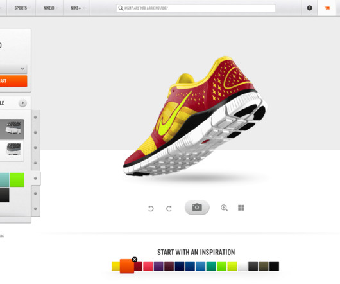This screenshot has height=284, width=340.
Task: Choose the lime yellow inspiration swatch
Action: 232,266
